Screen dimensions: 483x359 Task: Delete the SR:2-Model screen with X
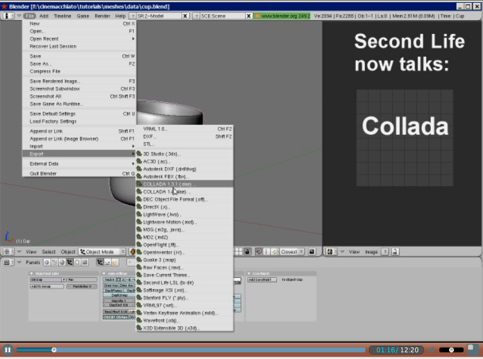(x=185, y=16)
